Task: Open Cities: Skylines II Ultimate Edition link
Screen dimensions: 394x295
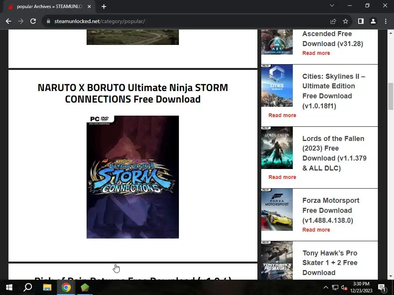Action: pyautogui.click(x=334, y=91)
